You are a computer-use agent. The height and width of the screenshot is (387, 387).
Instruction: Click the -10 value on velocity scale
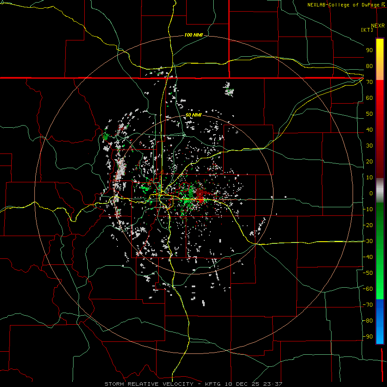[x=368, y=209]
